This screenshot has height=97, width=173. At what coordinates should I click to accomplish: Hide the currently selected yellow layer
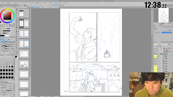154,56
